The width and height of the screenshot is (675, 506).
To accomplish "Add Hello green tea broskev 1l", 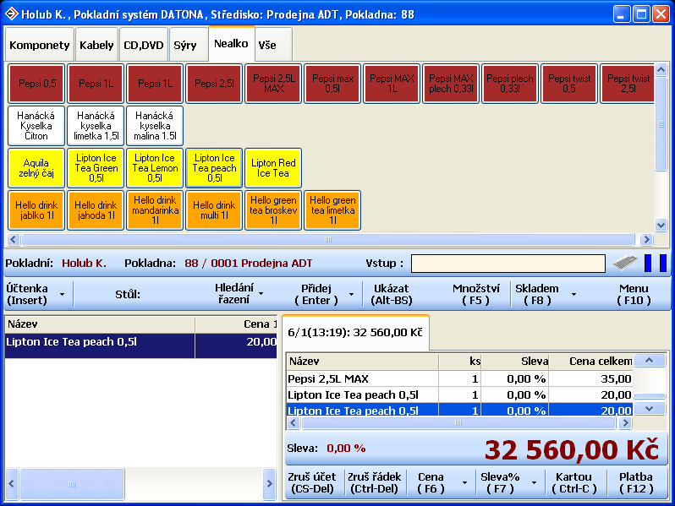I will (273, 210).
